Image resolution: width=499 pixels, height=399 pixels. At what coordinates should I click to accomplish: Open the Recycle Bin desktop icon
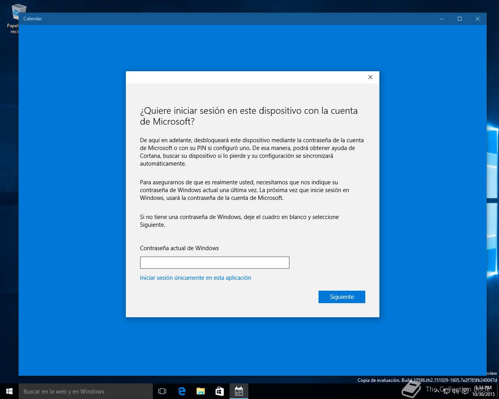point(16,18)
